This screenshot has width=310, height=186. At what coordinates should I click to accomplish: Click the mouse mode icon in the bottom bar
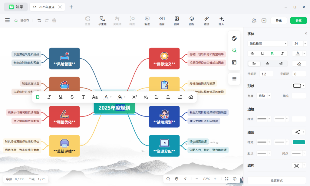[x=177, y=179]
